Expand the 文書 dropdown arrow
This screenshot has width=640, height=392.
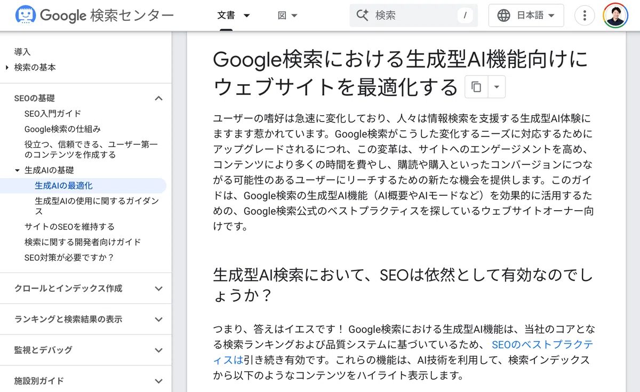click(246, 15)
